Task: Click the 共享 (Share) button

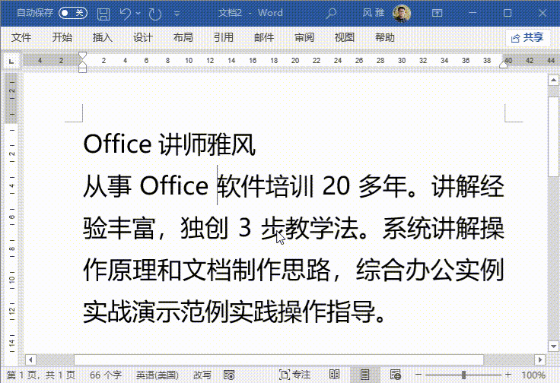Action: pyautogui.click(x=527, y=37)
